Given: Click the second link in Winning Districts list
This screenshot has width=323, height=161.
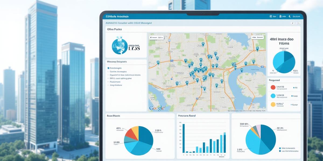Looking at the screenshot, I should click(118, 72).
